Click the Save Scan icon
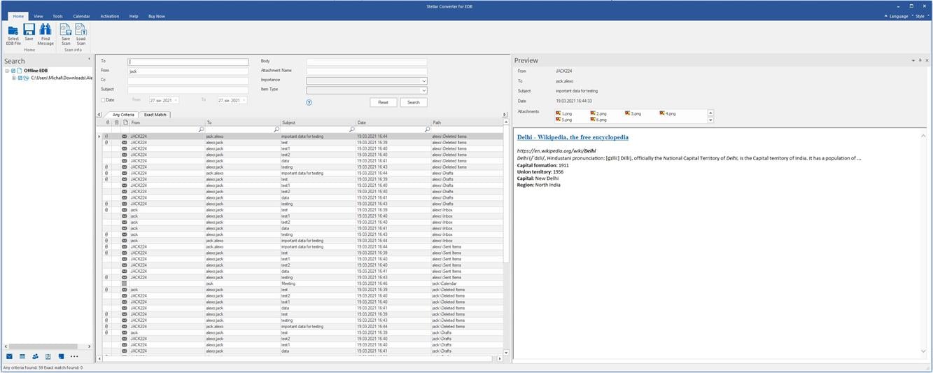Image resolution: width=933 pixels, height=373 pixels. (66, 30)
